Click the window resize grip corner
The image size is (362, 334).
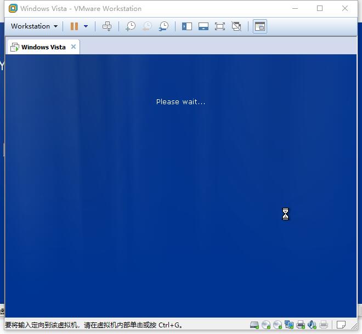pos(354,326)
